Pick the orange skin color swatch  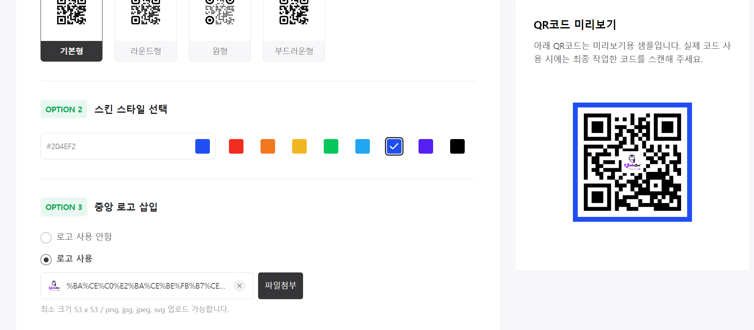tap(268, 146)
